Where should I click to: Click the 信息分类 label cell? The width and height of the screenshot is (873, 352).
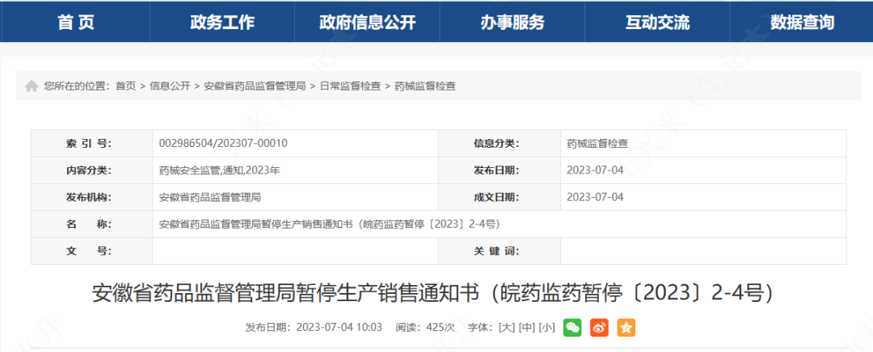500,144
